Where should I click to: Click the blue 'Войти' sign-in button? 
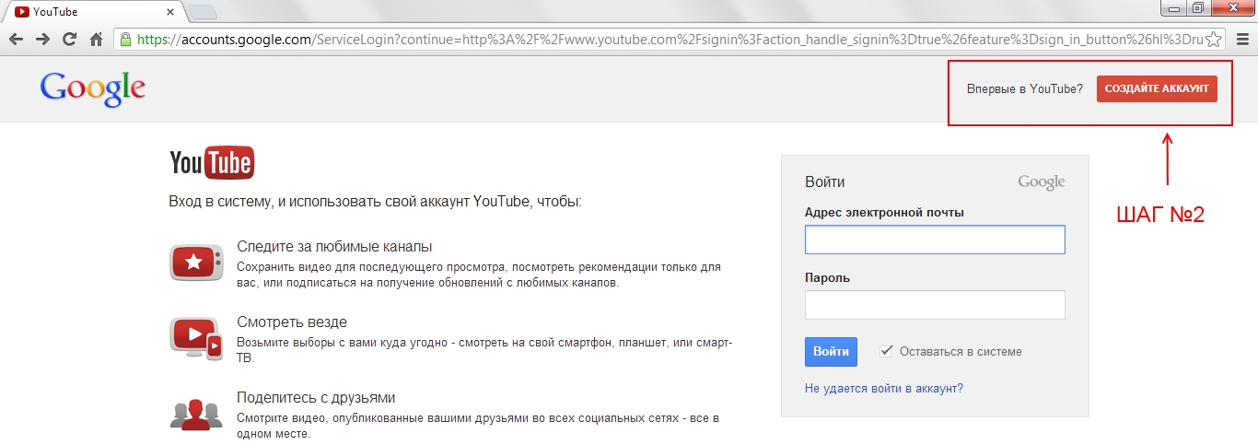click(x=832, y=352)
